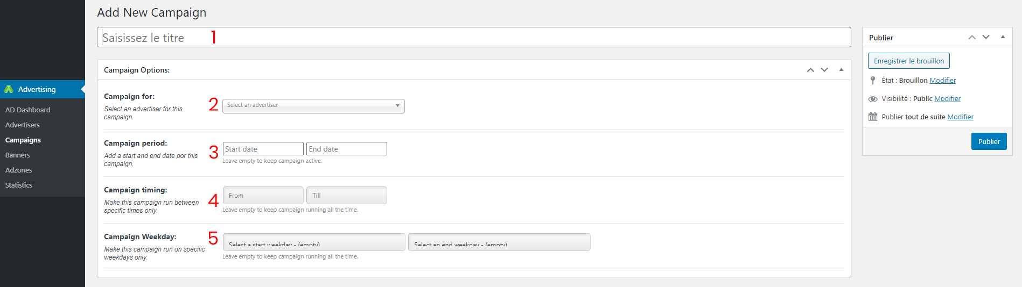
Task: Go to Banners menu item
Action: [18, 155]
